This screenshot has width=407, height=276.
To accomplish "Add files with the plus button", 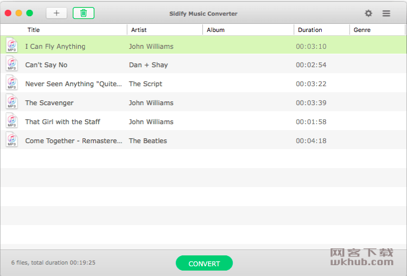I will point(56,13).
